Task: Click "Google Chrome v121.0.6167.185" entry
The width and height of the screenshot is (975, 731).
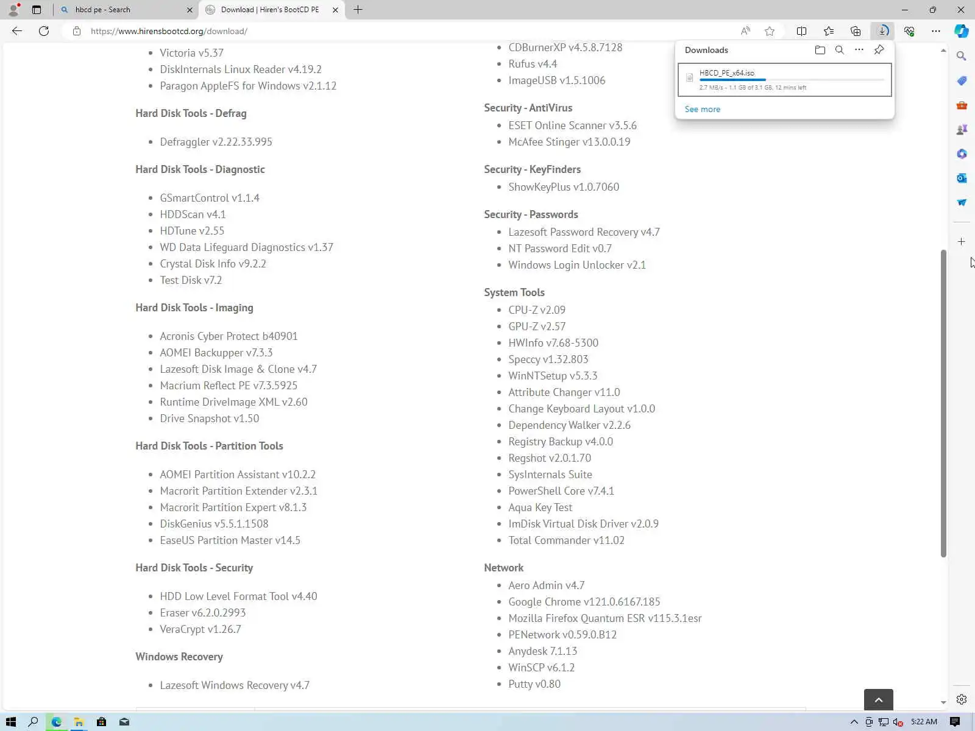Action: tap(584, 602)
